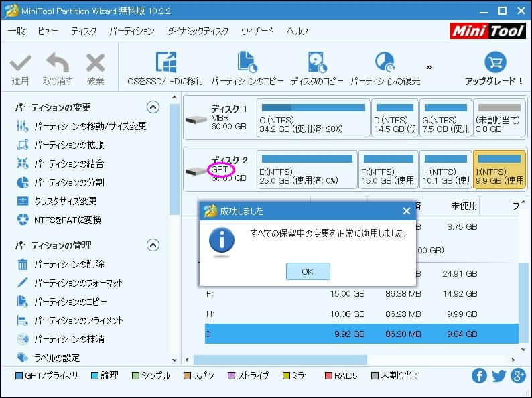Click the ミラー legend swatch
Viewport: 532px width, 398px height.
coord(286,376)
